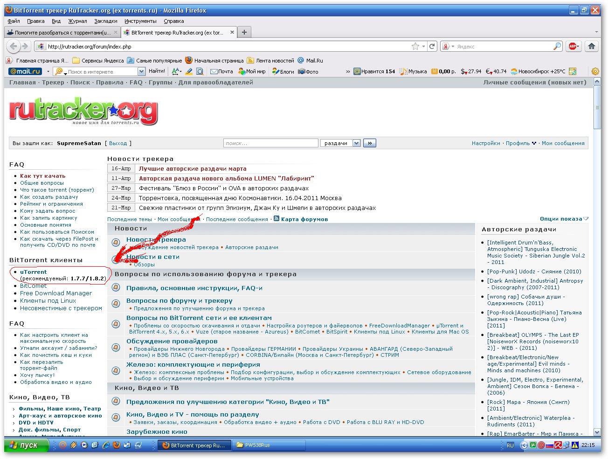Open [Pop-Punk] Udodz - Сияние (2010)

point(534,271)
